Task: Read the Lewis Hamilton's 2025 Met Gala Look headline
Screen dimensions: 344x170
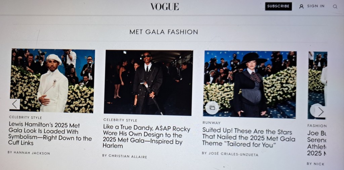Action: point(50,134)
